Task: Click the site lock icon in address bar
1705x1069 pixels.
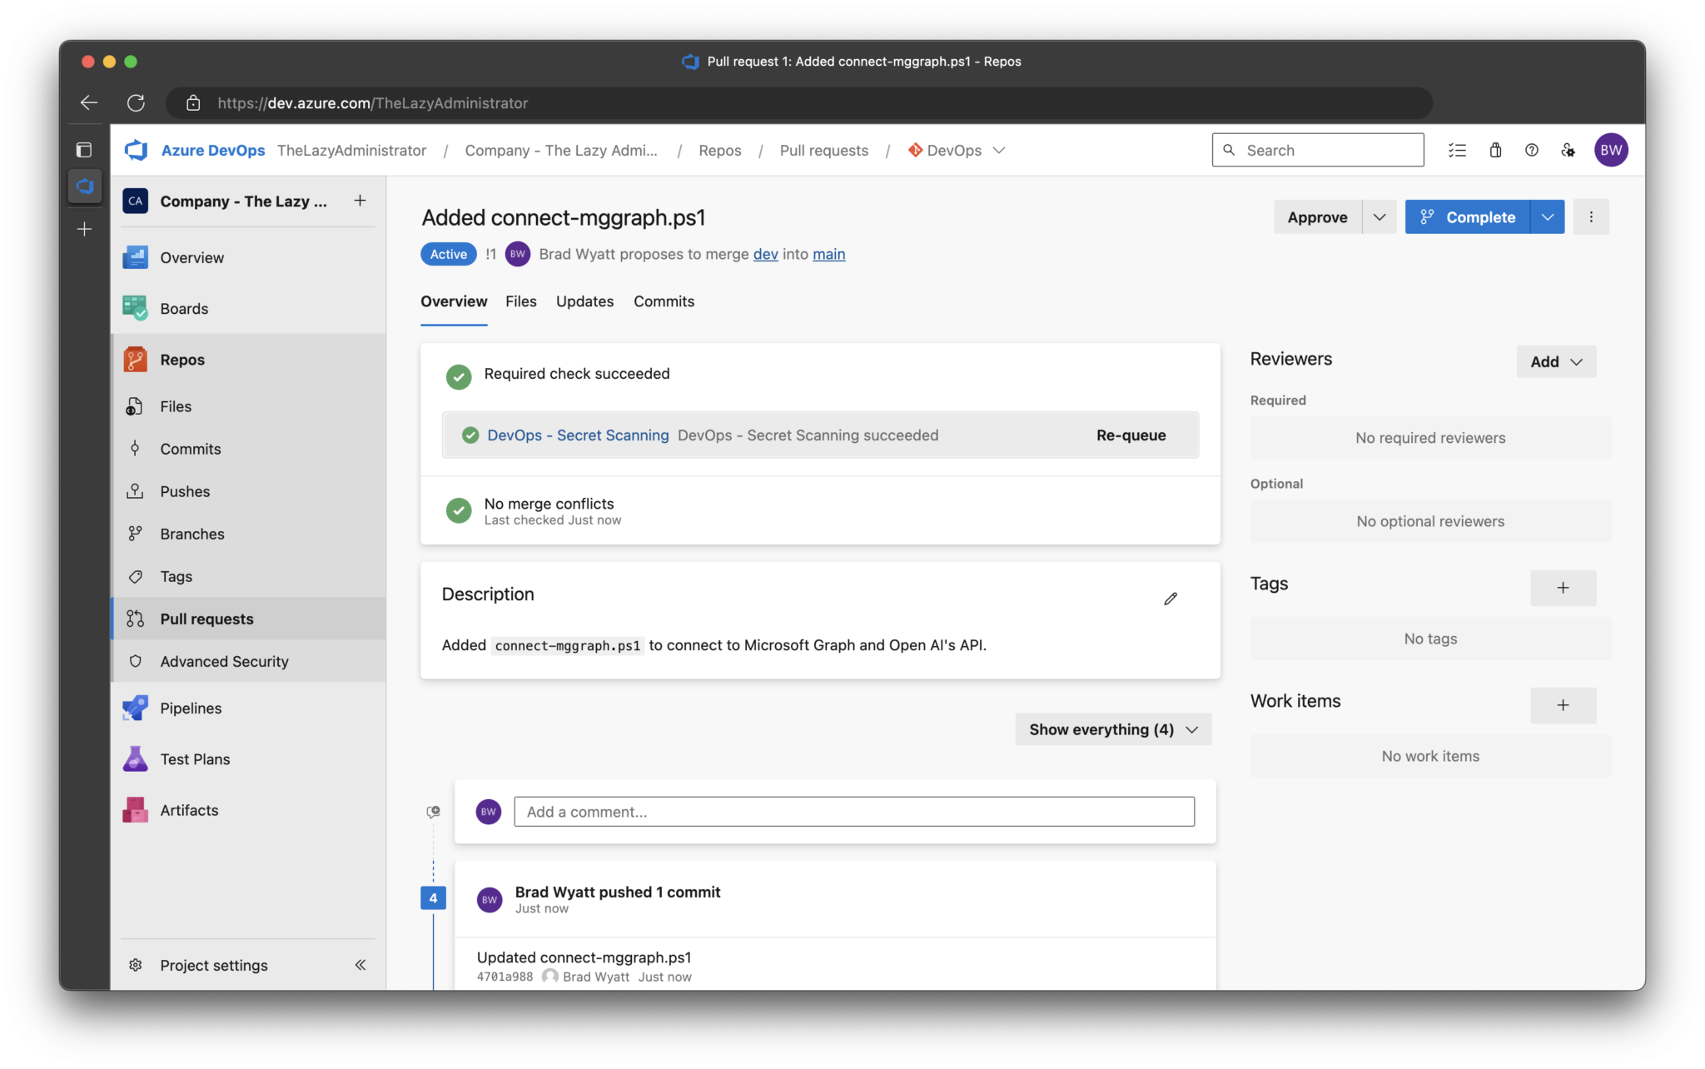Action: [193, 102]
